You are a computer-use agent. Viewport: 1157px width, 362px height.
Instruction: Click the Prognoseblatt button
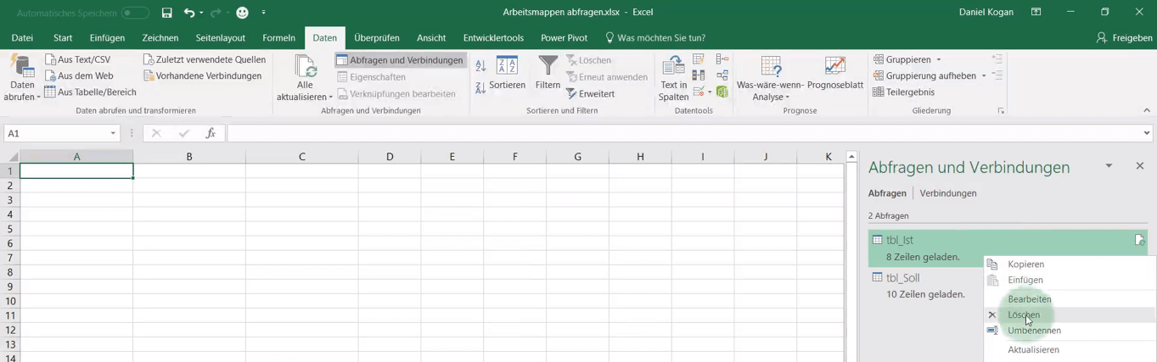point(835,73)
